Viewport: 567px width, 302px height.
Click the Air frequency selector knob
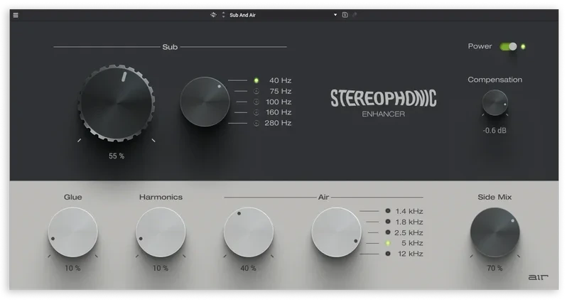click(336, 232)
